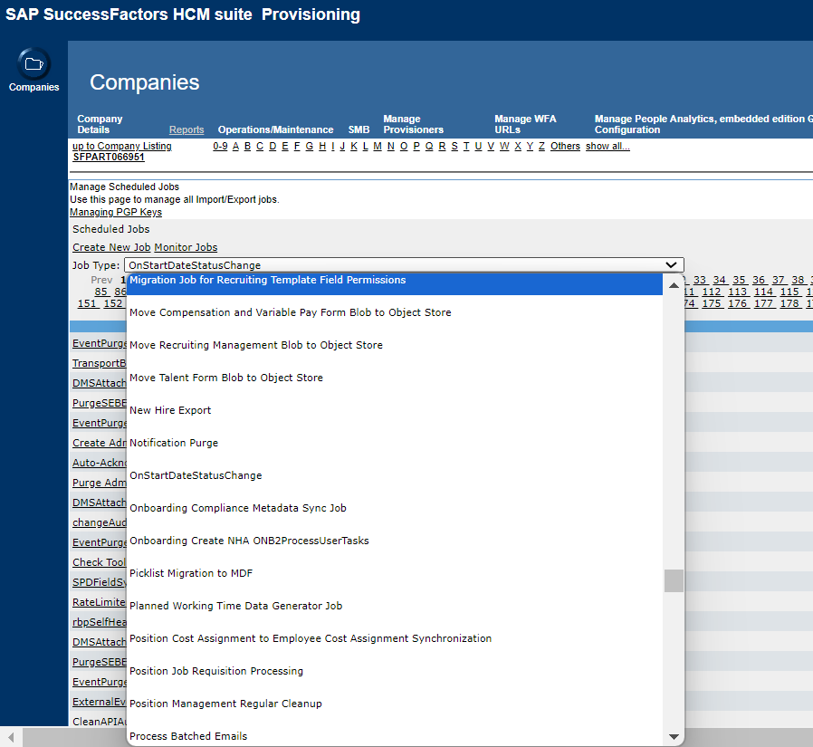Open the RateLimite job link
Image resolution: width=813 pixels, height=747 pixels.
[99, 602]
